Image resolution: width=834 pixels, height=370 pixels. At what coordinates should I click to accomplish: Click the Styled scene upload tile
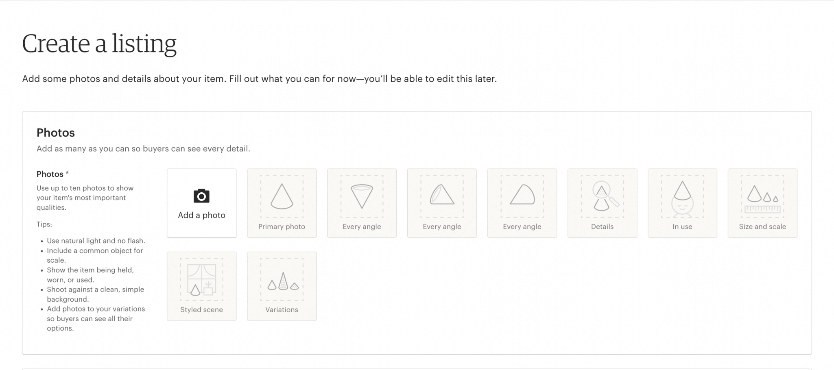[201, 285]
